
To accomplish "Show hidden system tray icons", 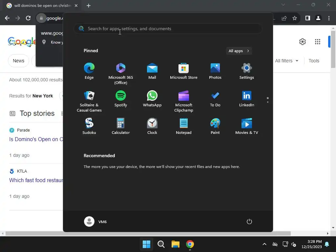I will [264, 244].
